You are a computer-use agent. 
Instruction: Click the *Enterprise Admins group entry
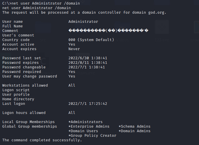click(x=89, y=126)
